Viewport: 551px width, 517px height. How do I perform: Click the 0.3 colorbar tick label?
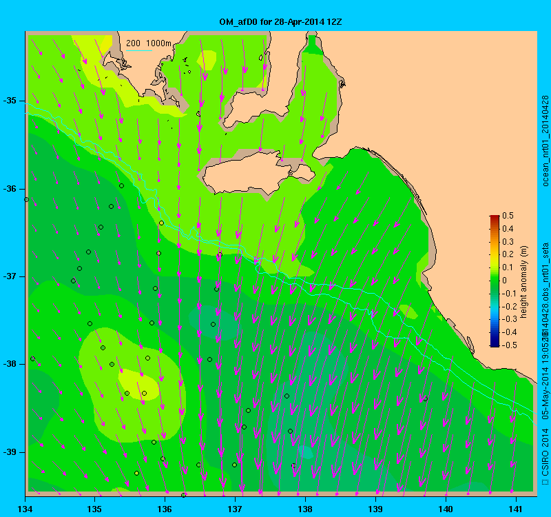pyautogui.click(x=508, y=242)
